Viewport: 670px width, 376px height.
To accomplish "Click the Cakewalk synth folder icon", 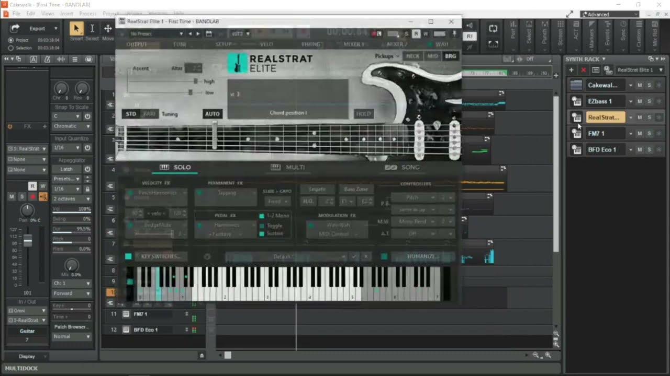I will 576,85.
